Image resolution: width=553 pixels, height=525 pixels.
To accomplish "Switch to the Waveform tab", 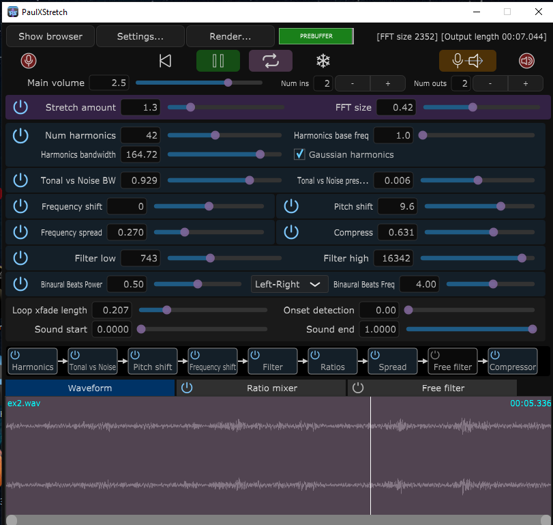I will (90, 388).
